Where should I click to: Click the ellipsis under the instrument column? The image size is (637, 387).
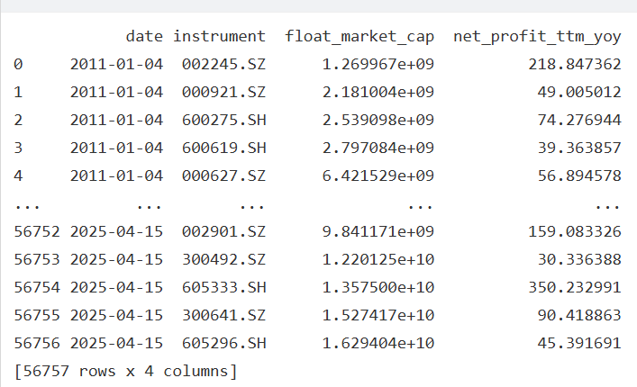point(251,204)
